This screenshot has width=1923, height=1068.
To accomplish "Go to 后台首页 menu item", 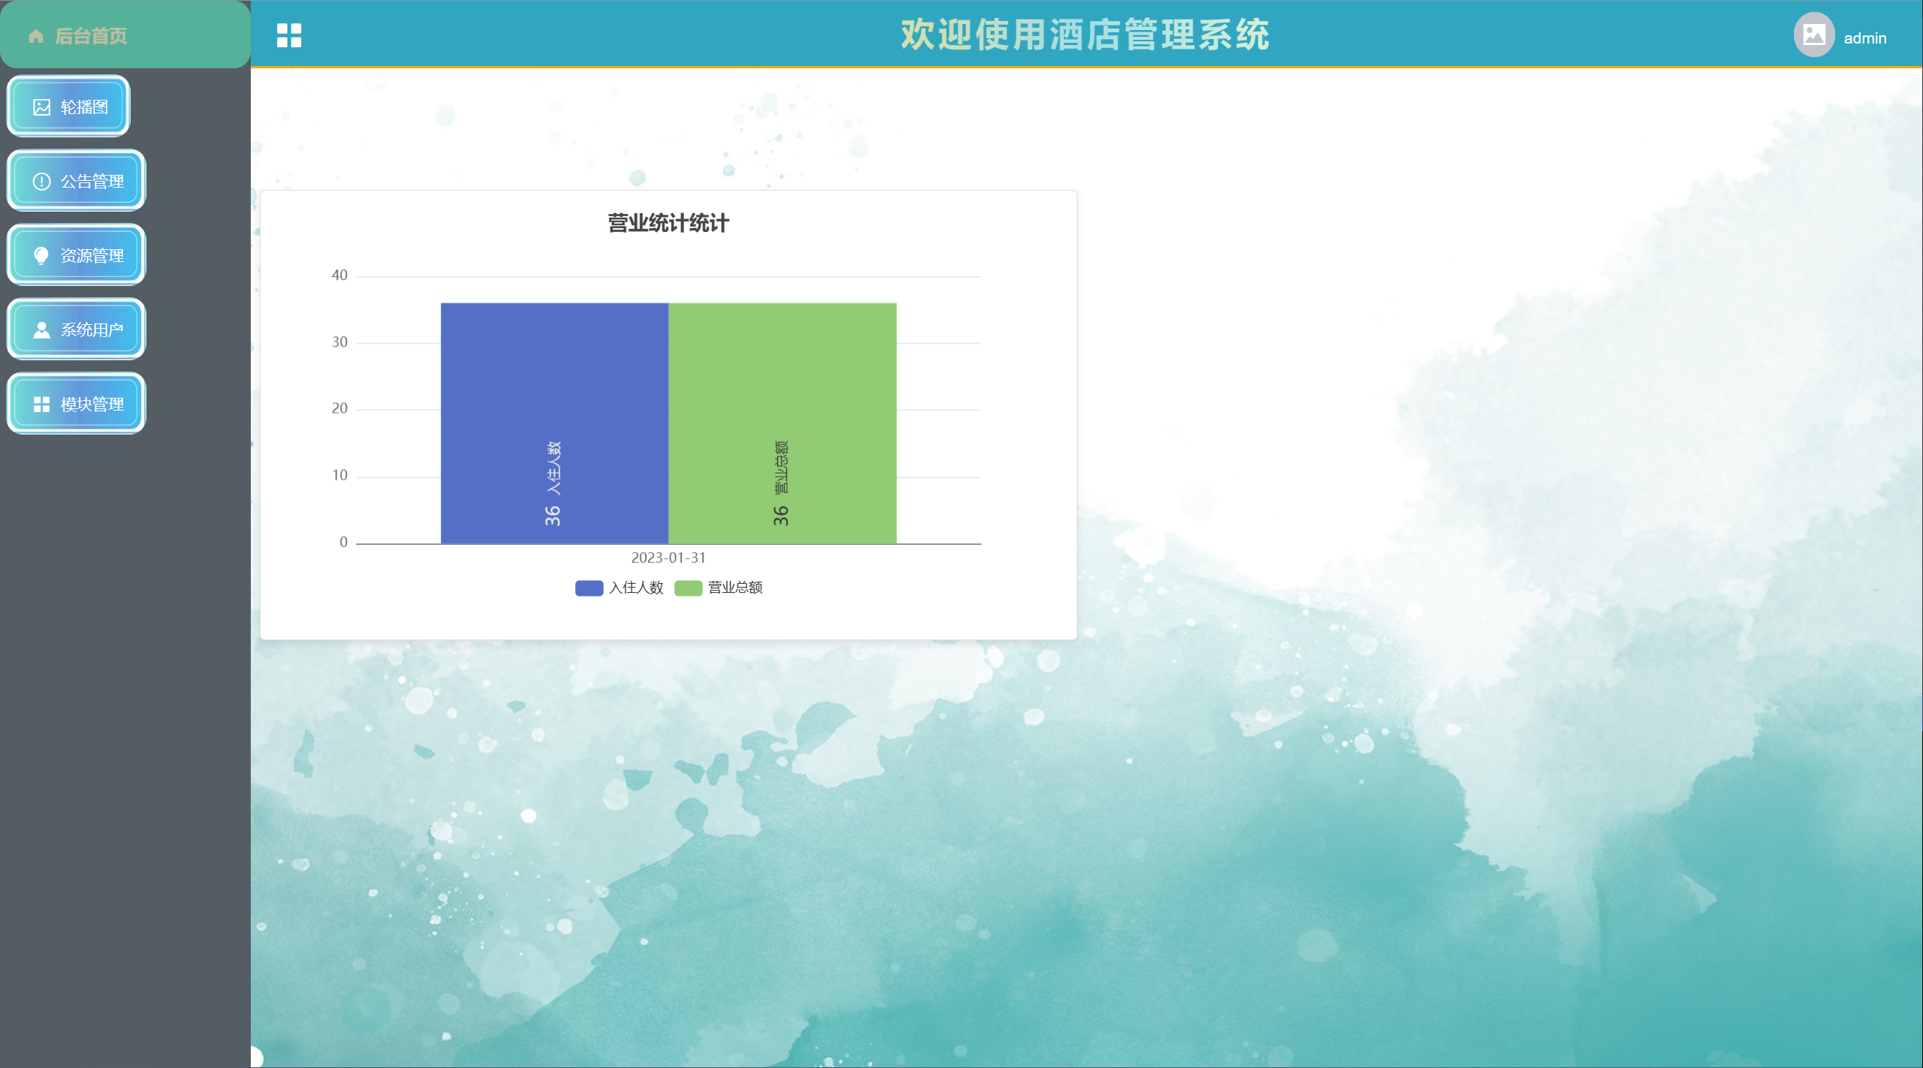I will pos(91,36).
